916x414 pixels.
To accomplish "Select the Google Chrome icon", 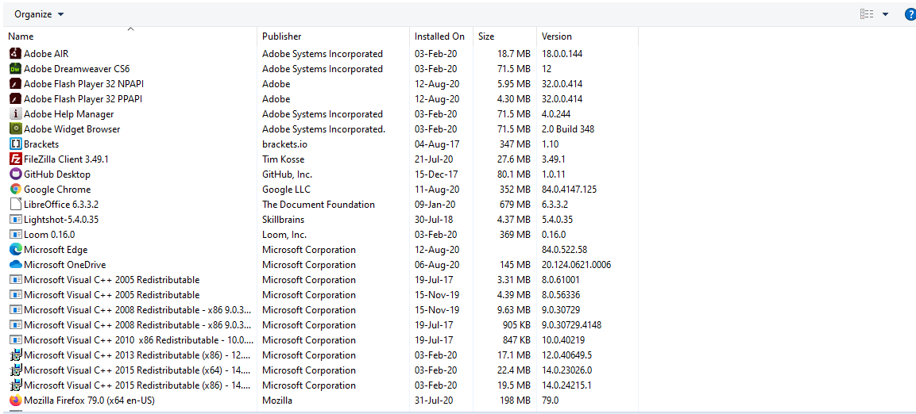I will [x=15, y=190].
